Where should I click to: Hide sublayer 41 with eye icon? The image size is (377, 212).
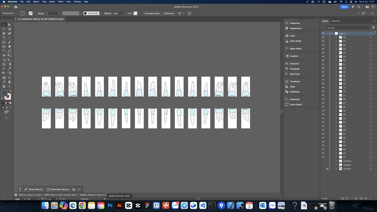click(323, 157)
